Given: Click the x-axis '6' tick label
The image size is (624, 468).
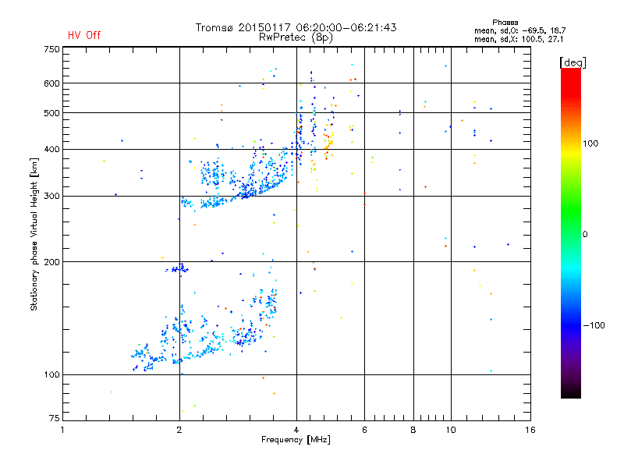Looking at the screenshot, I should coord(364,430).
